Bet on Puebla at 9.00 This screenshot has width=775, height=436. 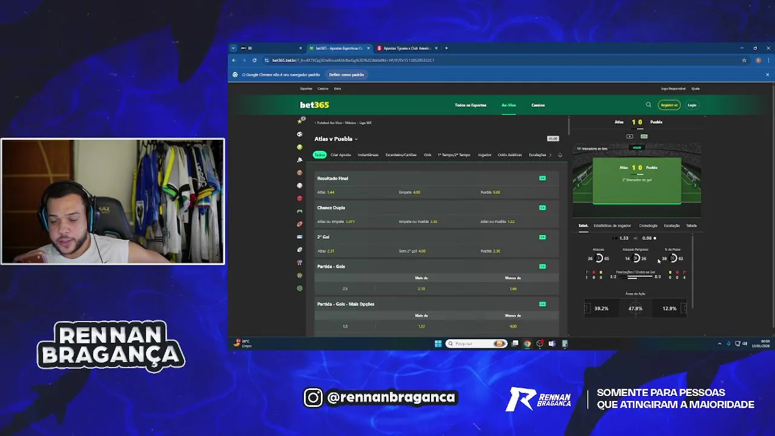coord(518,192)
